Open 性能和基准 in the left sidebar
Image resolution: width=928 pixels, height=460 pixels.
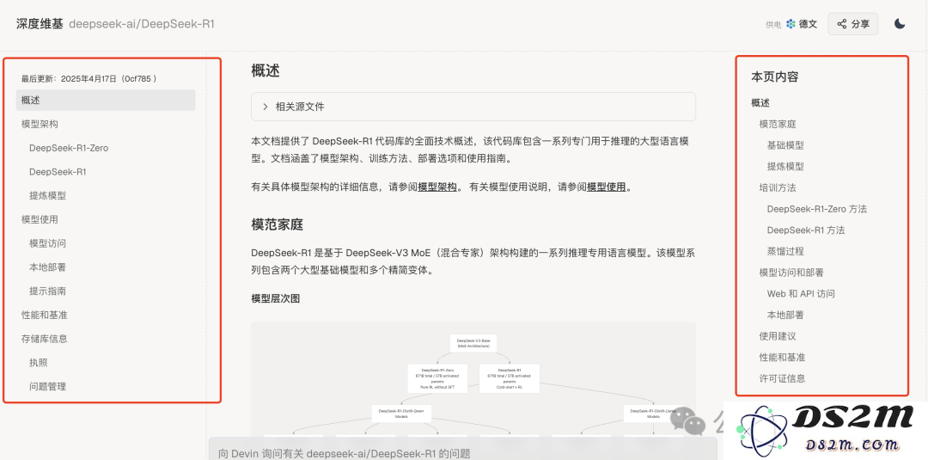[x=45, y=315]
